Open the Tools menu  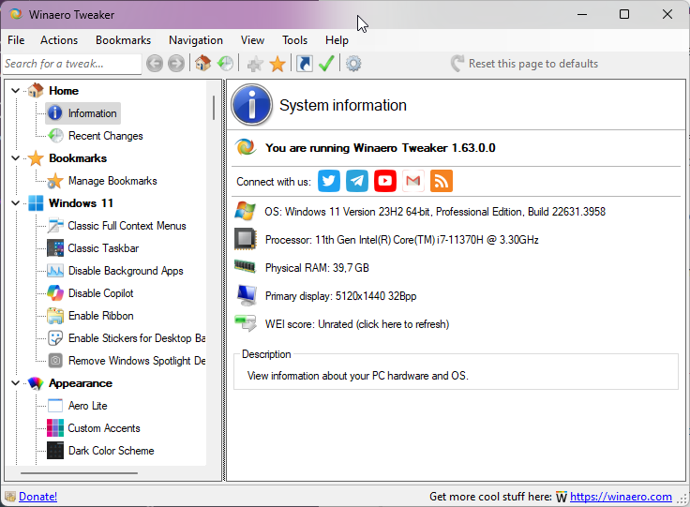tap(294, 40)
